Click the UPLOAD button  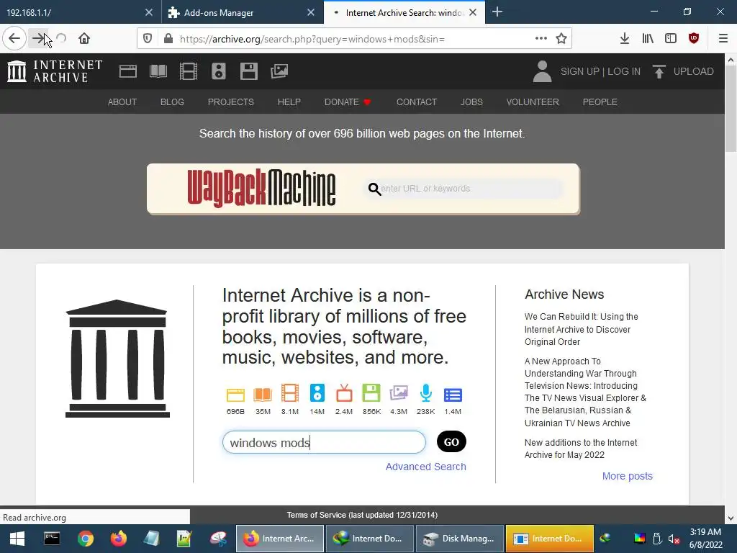point(683,71)
